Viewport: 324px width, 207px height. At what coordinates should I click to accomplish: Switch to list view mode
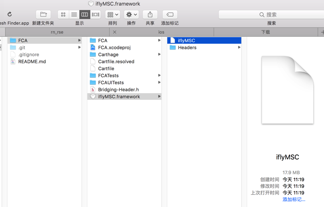tap(74, 14)
